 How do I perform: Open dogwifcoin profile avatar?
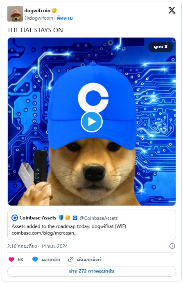(15, 14)
